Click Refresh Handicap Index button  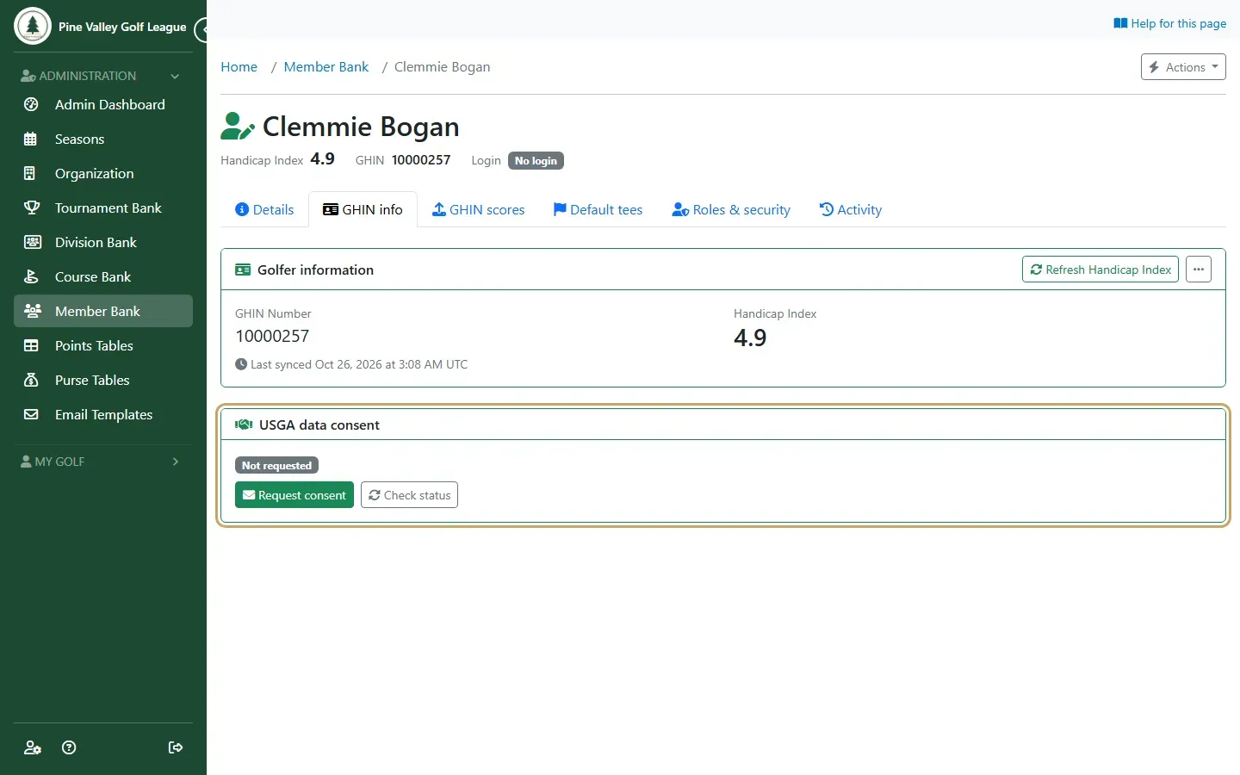(1100, 270)
